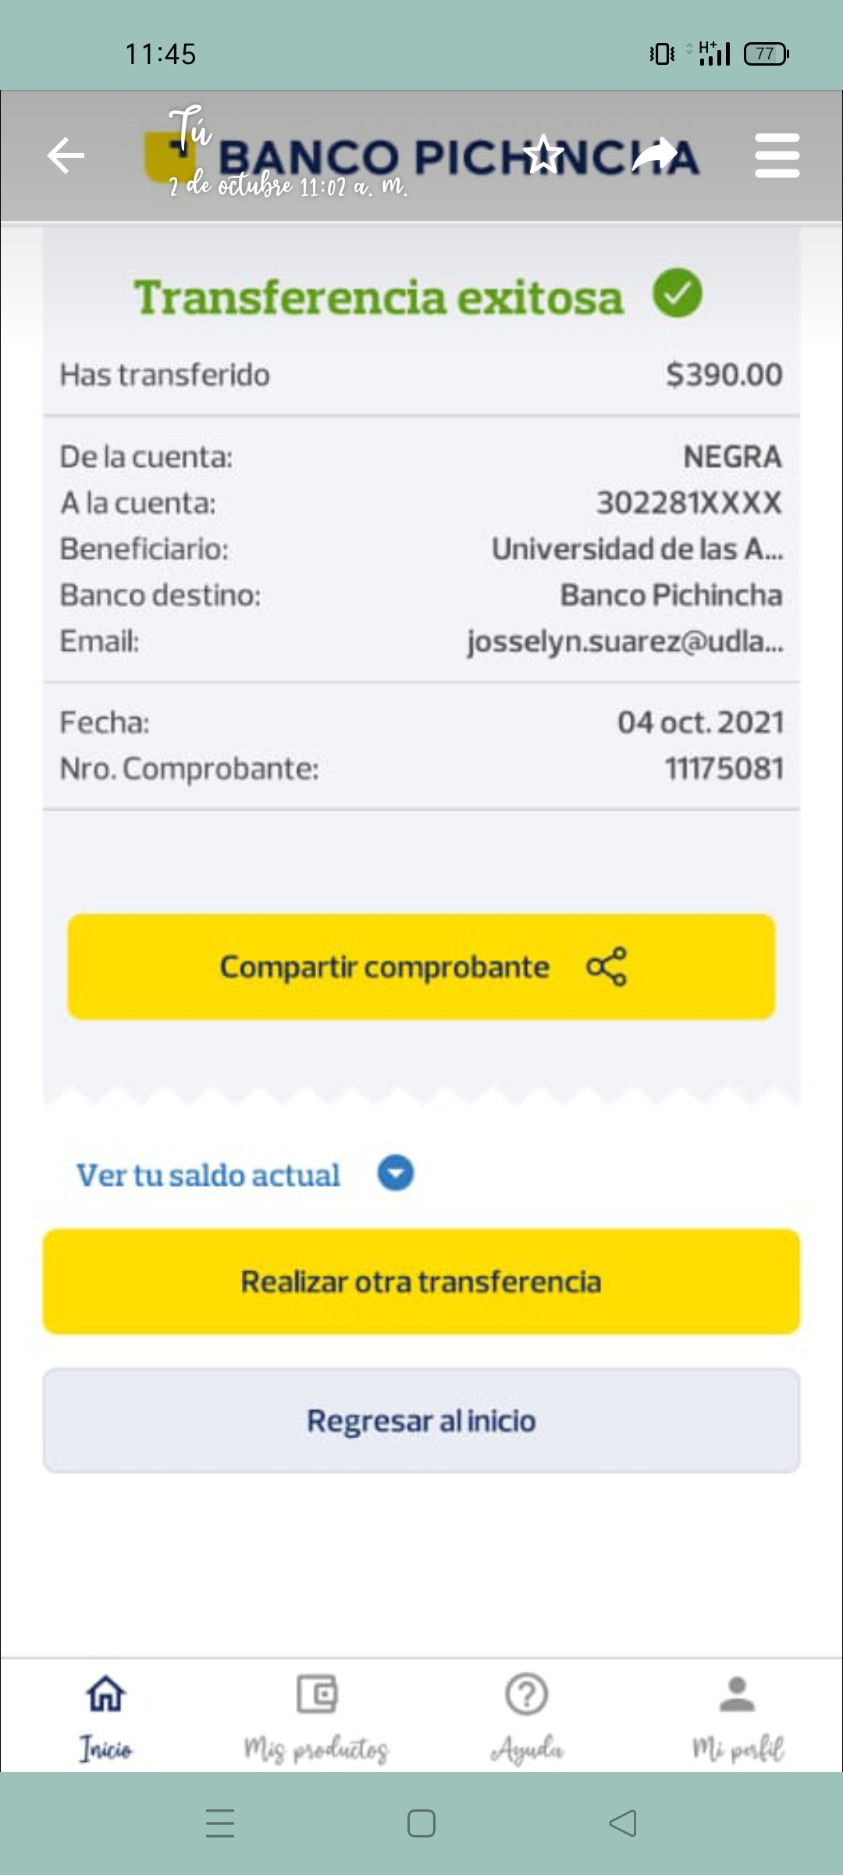Open the hamburger menu
Viewport: 843px width, 1875px height.
tap(777, 155)
